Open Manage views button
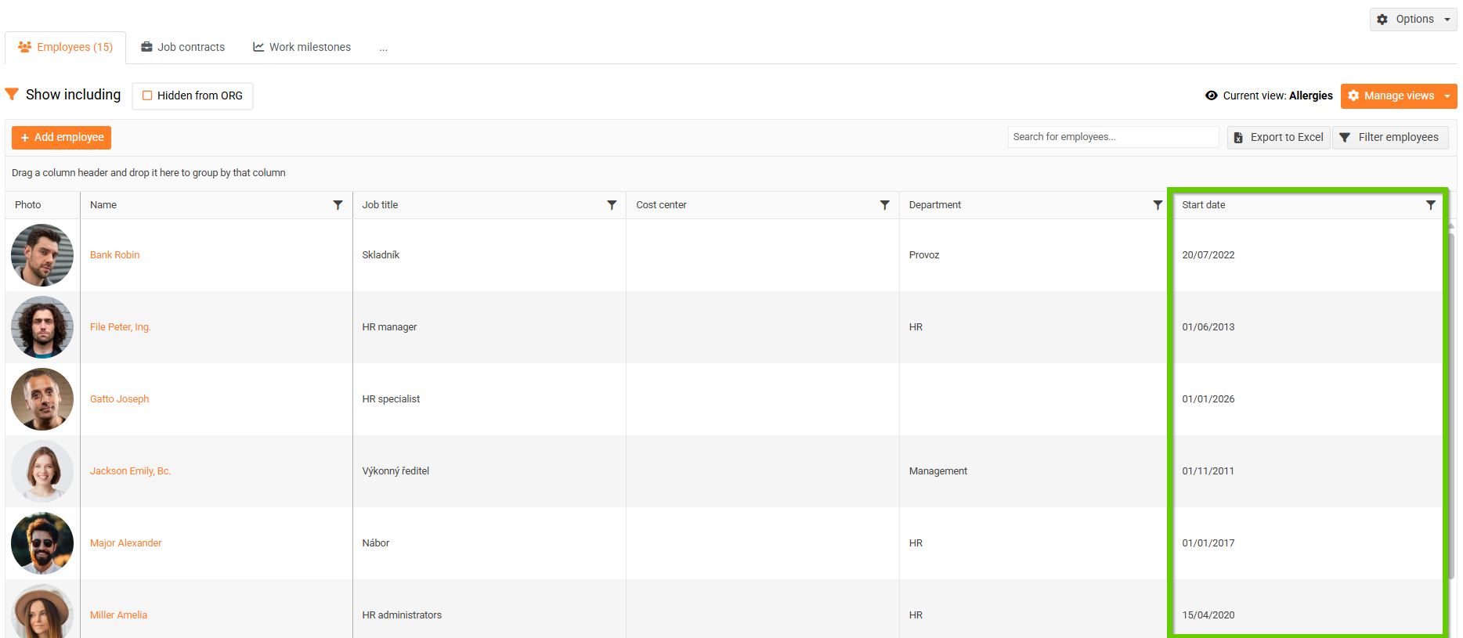 pos(1391,96)
